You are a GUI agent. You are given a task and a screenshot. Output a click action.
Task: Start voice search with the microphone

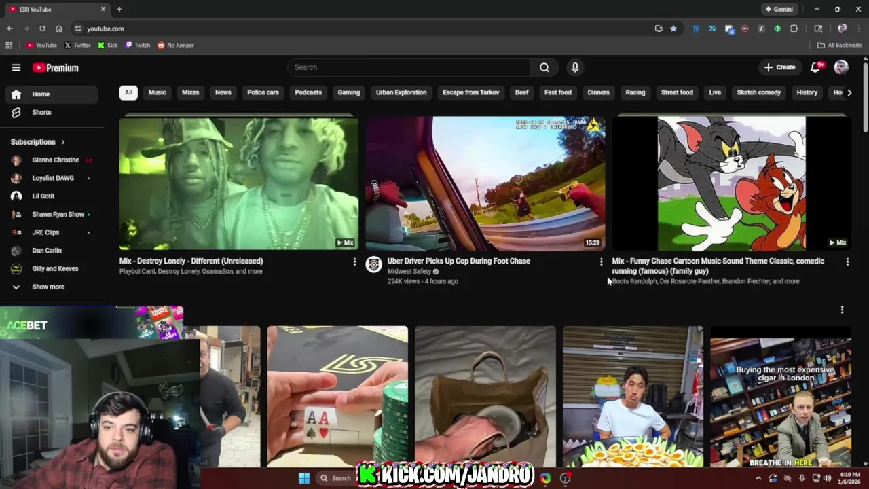click(575, 67)
